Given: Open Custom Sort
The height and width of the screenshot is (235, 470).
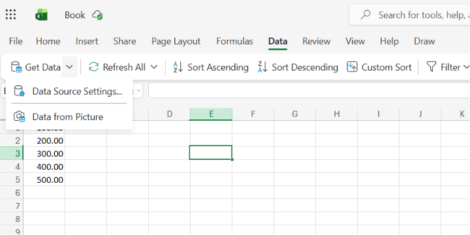Looking at the screenshot, I should click(x=379, y=67).
